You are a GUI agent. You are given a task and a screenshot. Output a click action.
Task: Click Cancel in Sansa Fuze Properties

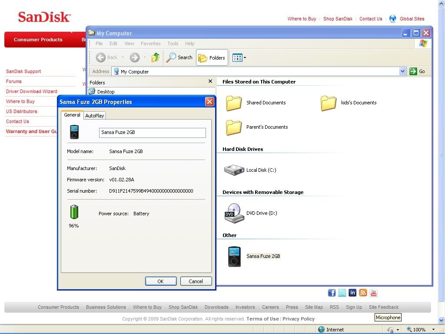pos(196,281)
